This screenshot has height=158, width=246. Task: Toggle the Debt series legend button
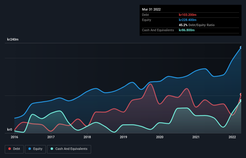[14, 149]
